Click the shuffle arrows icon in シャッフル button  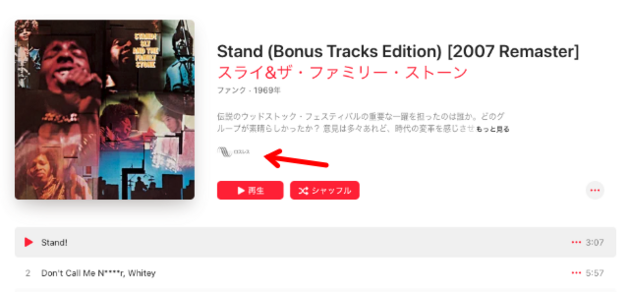tap(303, 191)
